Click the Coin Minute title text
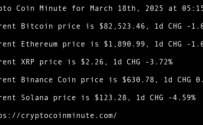 click(x=41, y=8)
